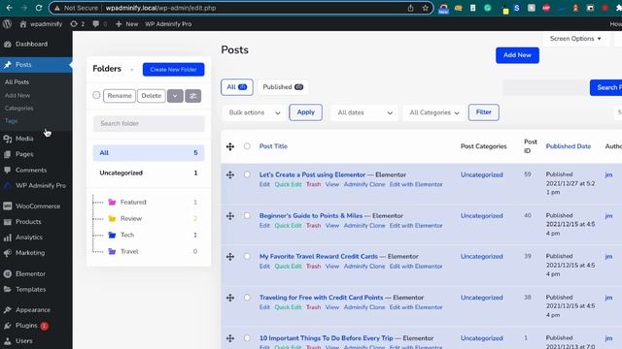The image size is (622, 349).
Task: Check the select-all posts checkbox in header
Action: 247,146
